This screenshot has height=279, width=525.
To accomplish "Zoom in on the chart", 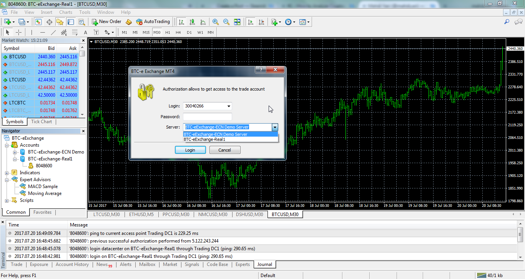I will pos(216,22).
